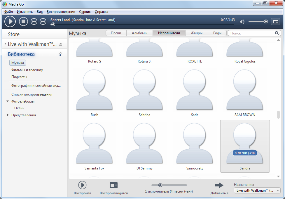Screen dimensions: 285x199
Task: Click the Media Go app icon in the title bar
Action: (5, 4)
